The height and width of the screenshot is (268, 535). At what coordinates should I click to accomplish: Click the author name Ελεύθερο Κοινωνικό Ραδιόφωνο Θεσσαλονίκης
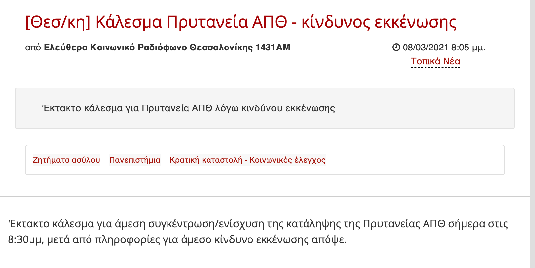[x=148, y=48]
